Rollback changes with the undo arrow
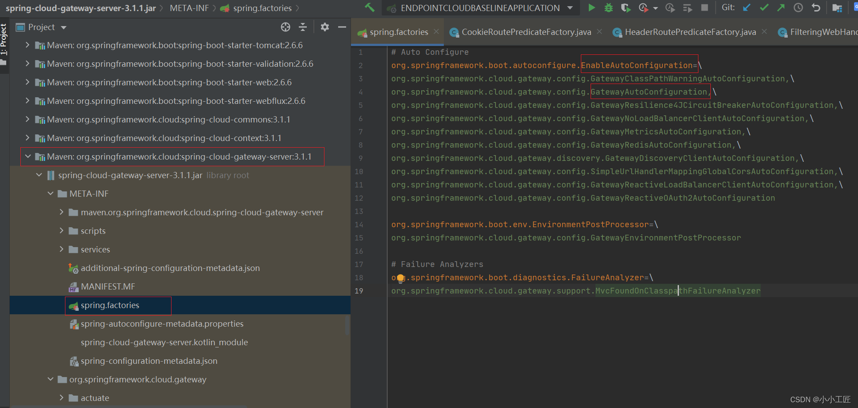 pos(816,8)
